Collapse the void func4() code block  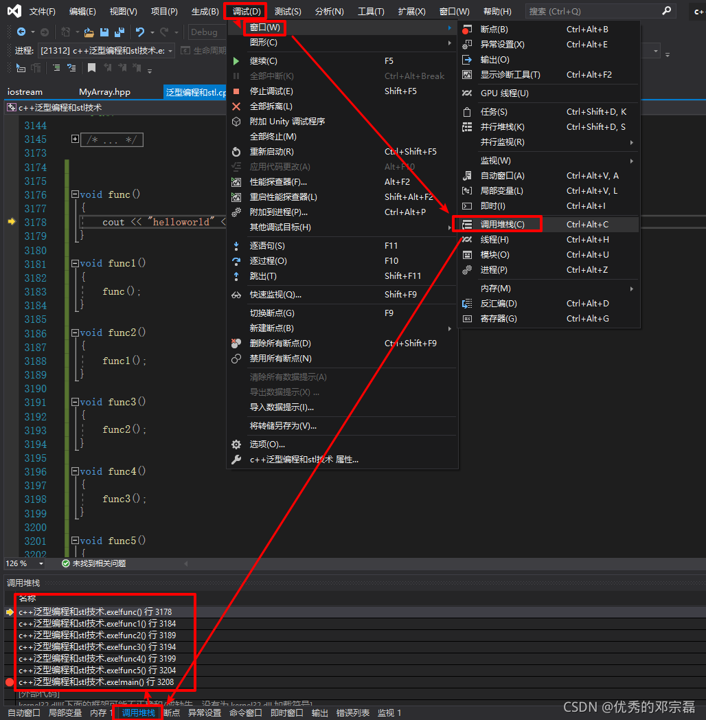[75, 471]
